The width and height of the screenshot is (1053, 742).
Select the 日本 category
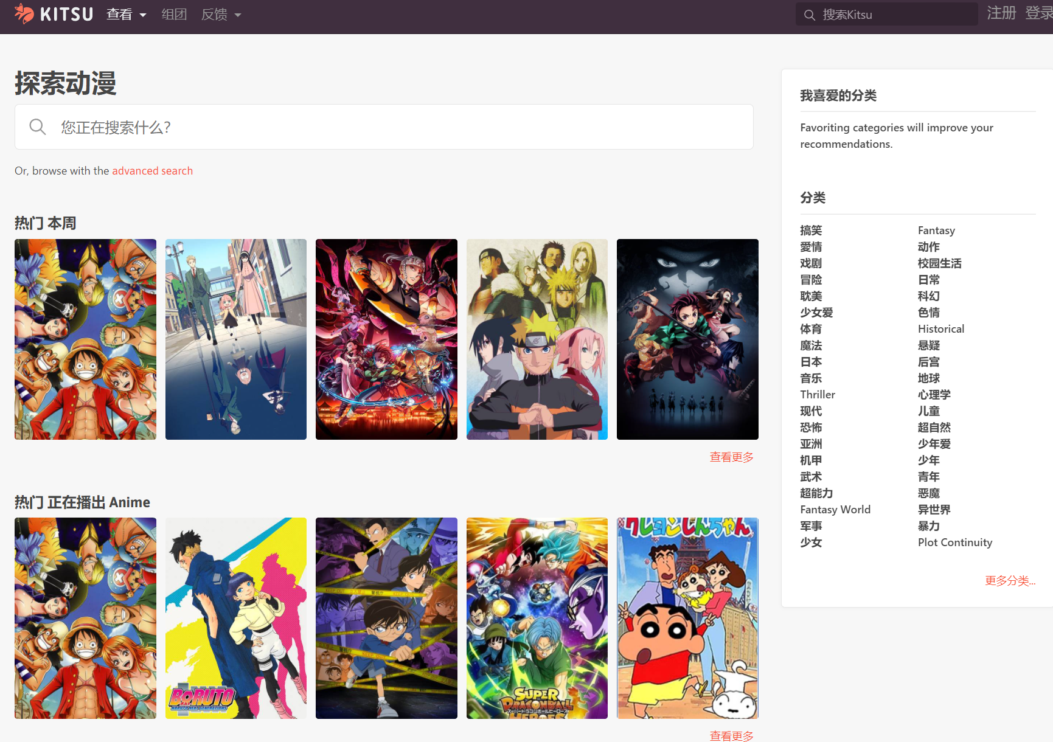click(x=811, y=362)
